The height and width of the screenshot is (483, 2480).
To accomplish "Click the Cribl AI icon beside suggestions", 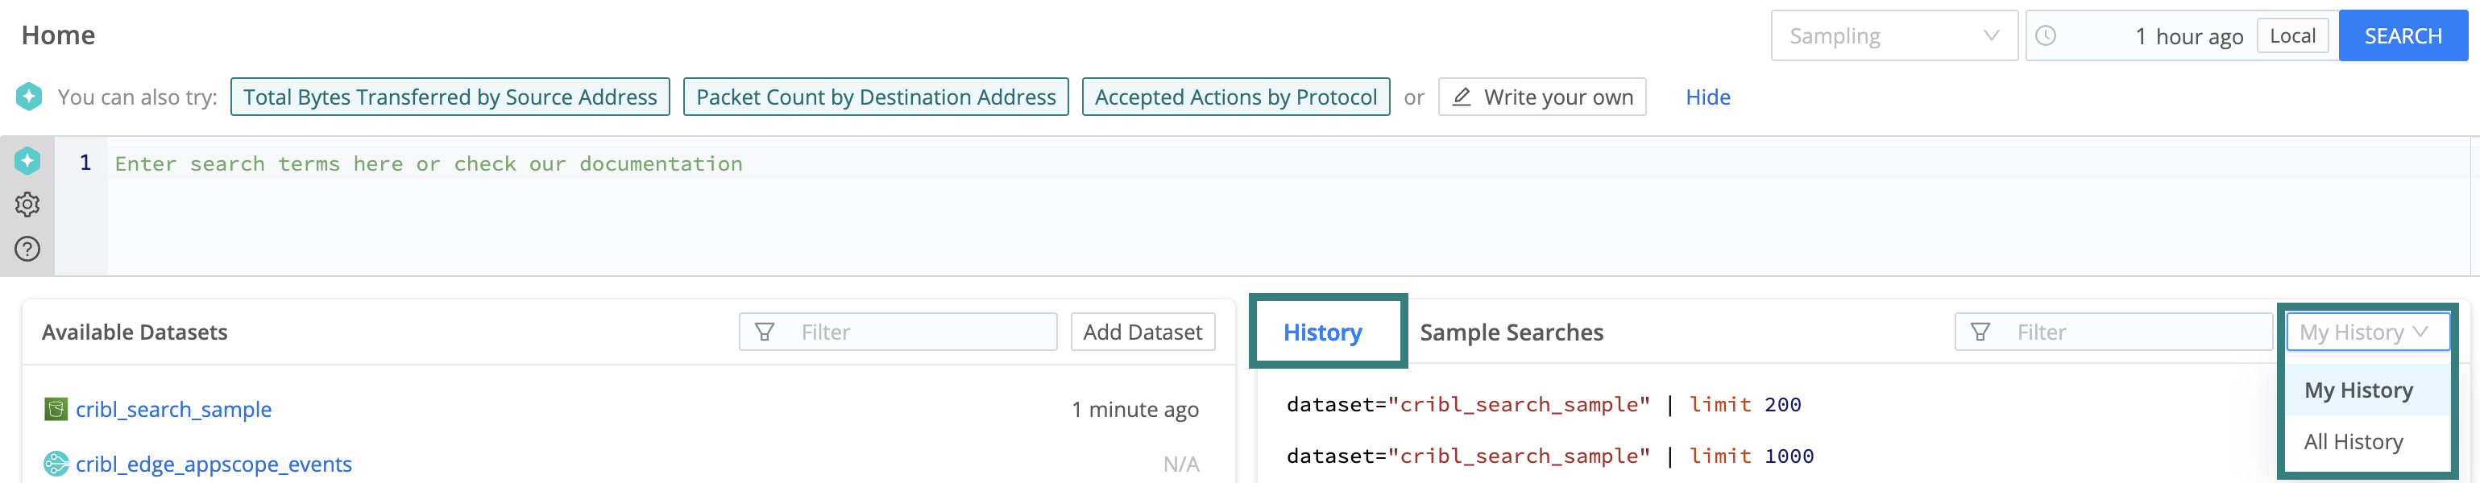I will pos(29,97).
